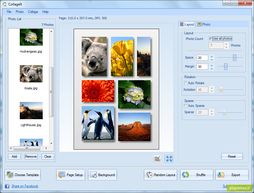Click the CollageIt app logo in the title bar
Viewport: 254px width, 193px height.
pyautogui.click(x=5, y=4)
